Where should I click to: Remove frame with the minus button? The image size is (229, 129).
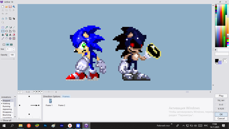[42, 92]
